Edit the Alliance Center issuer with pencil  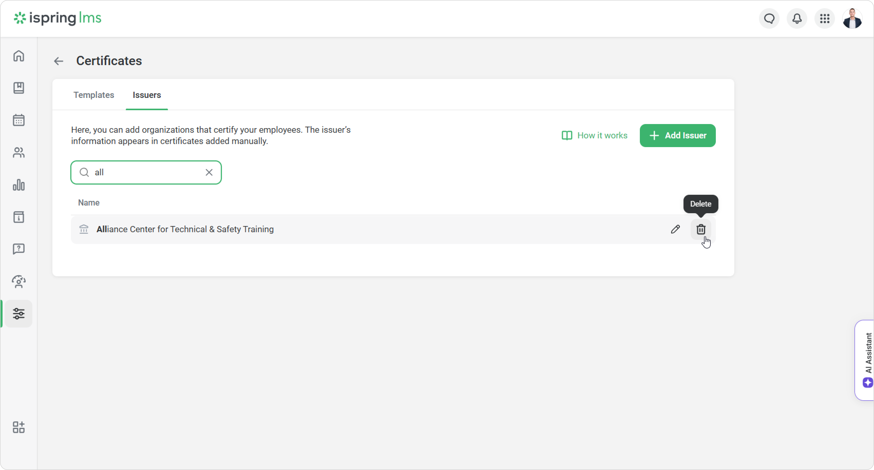675,229
